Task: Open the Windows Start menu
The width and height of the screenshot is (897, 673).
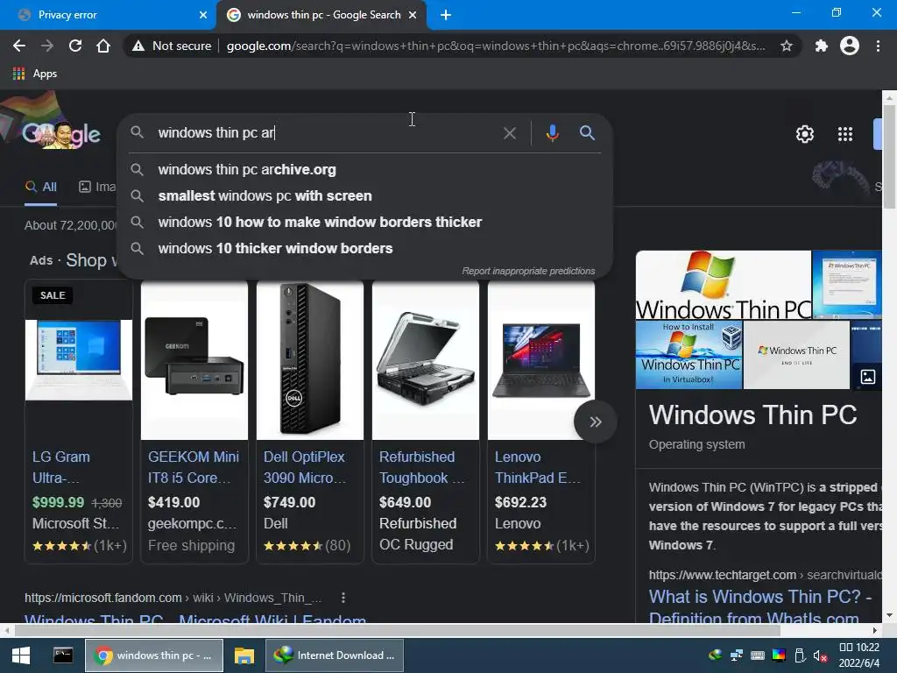Action: tap(21, 655)
